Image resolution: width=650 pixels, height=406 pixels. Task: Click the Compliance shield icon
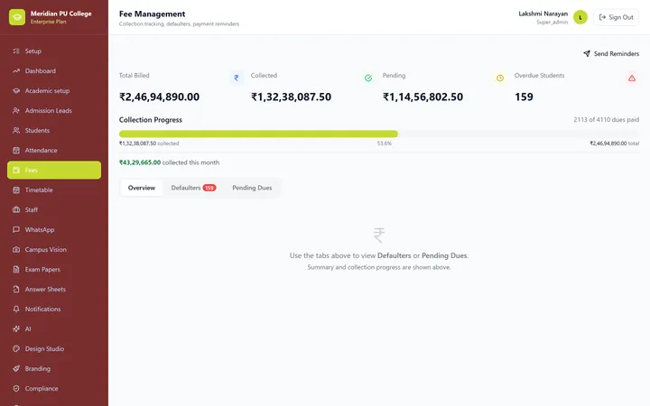16,389
